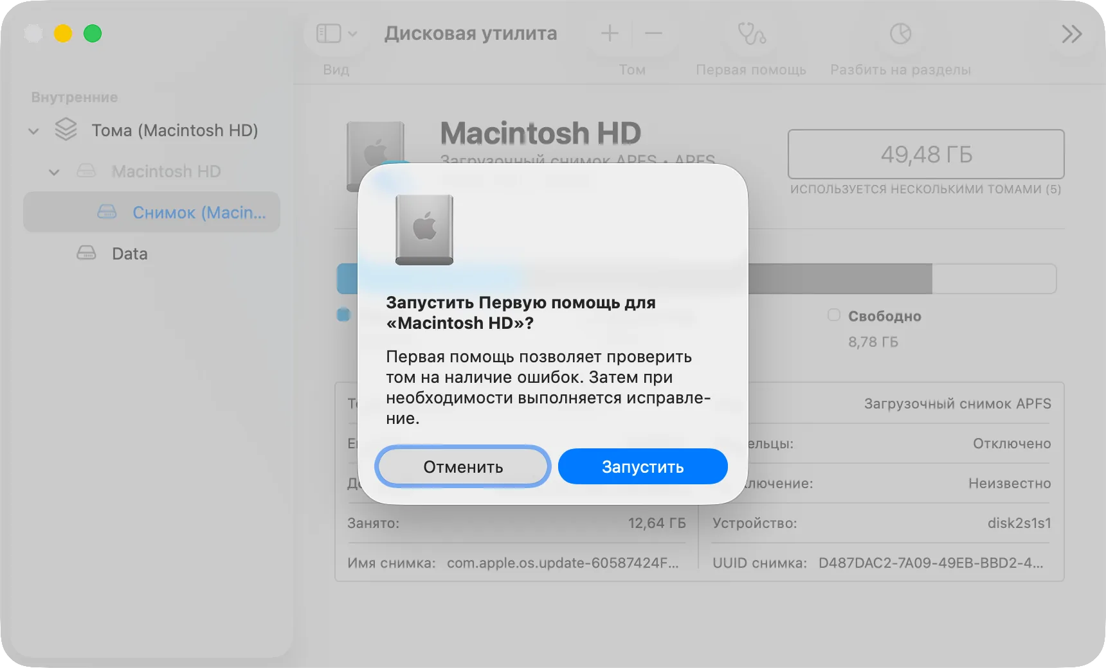Click the Первая помощь stethoscope icon

pyautogui.click(x=751, y=33)
